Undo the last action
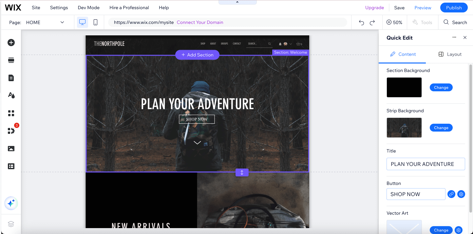473x234 pixels. click(x=361, y=23)
